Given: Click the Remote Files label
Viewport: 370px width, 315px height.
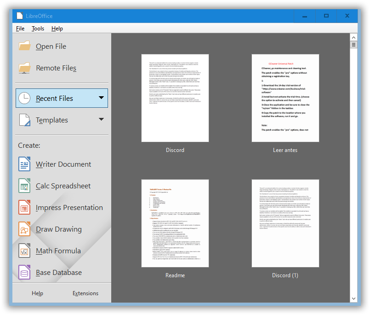Looking at the screenshot, I should click(x=56, y=68).
